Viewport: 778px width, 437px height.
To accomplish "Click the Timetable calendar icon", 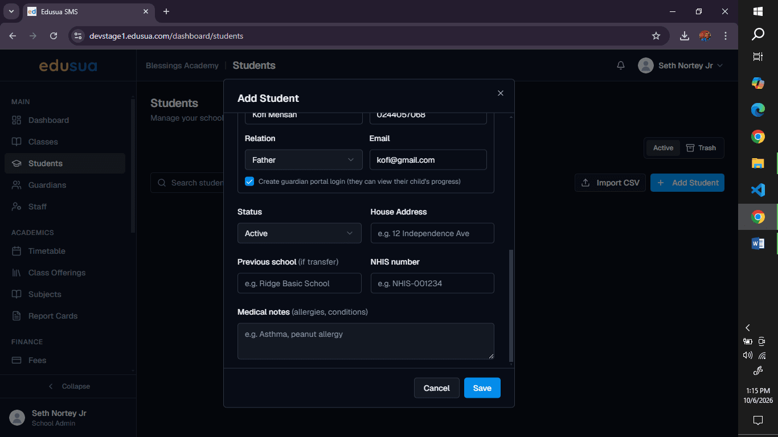I will click(x=17, y=251).
